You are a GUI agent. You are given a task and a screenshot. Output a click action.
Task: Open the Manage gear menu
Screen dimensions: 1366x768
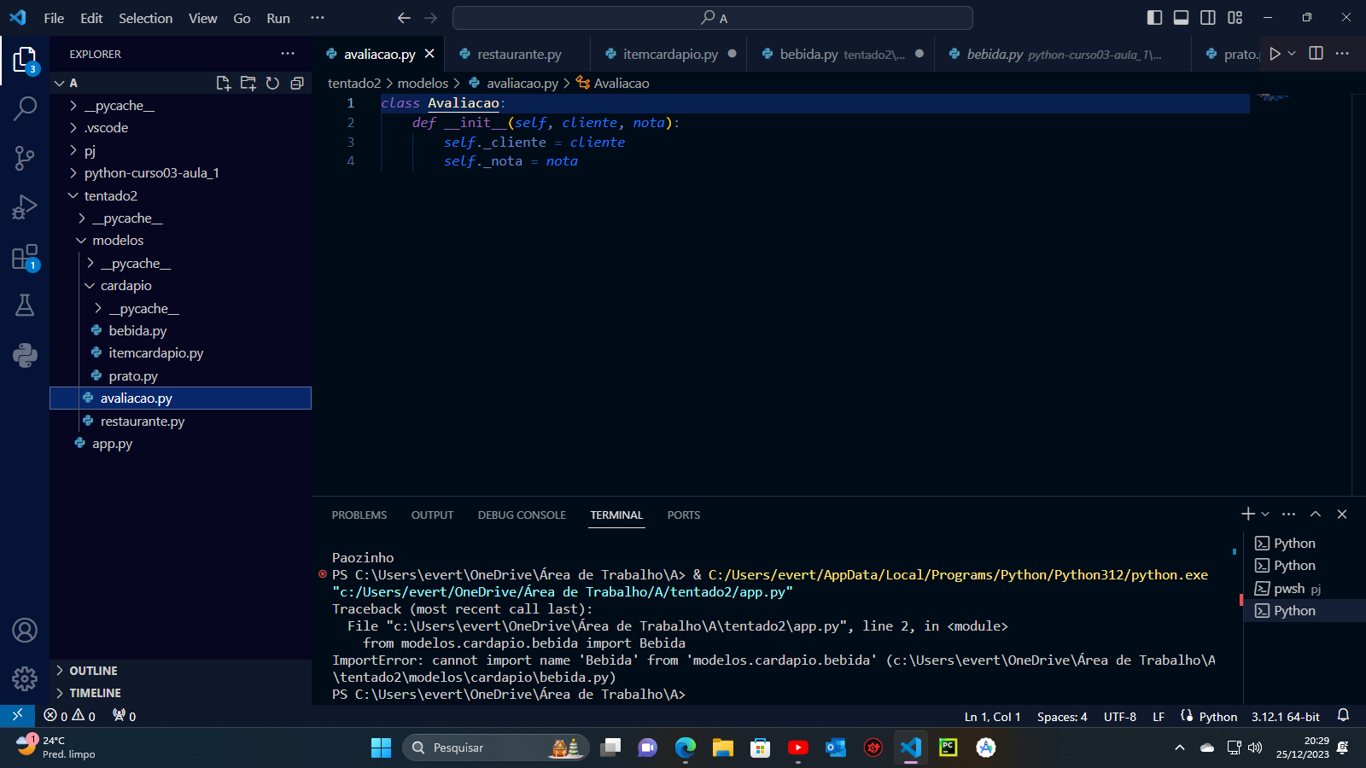coord(25,679)
